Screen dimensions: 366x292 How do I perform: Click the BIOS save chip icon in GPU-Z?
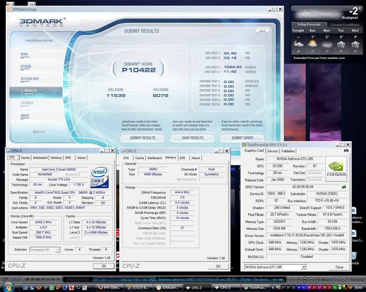coord(344,187)
